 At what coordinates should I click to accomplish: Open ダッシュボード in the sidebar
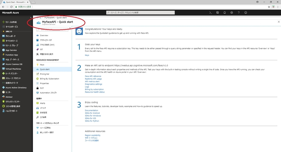pos(10,36)
